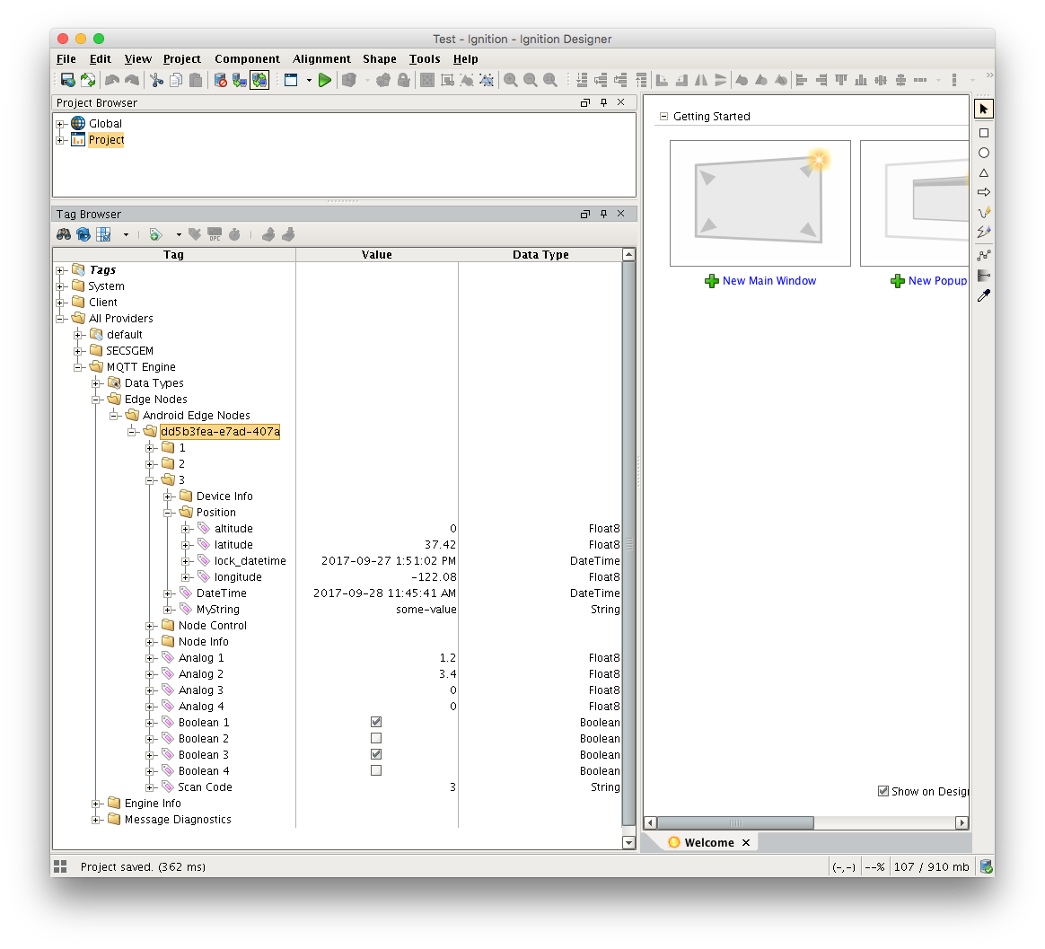Click the New Main Window thumbnail
This screenshot has height=949, width=1045.
tap(760, 203)
